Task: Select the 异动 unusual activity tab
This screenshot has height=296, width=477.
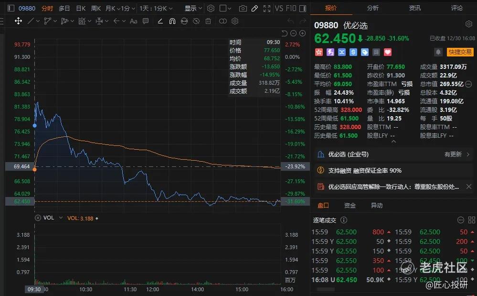Action: pos(377,206)
